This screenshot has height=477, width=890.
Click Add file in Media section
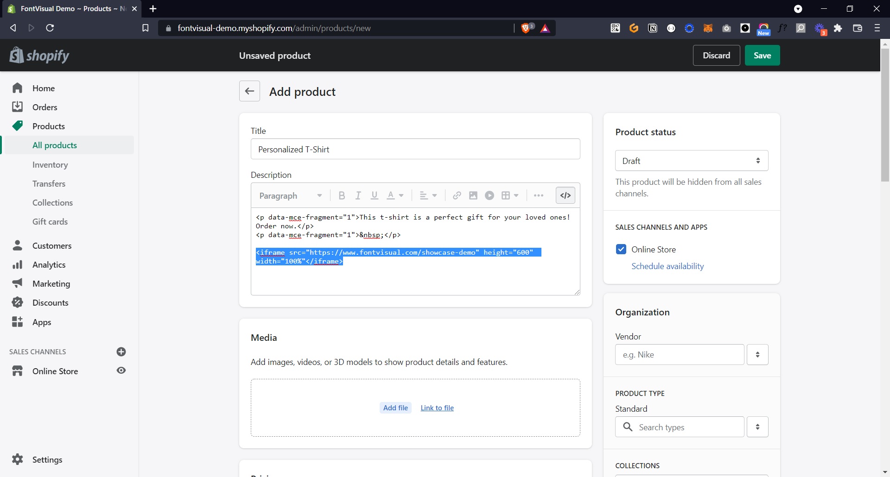(x=395, y=408)
